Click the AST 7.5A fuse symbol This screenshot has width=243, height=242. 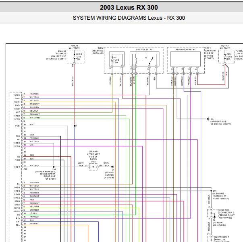[112, 59]
